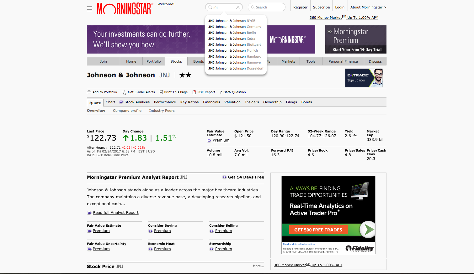Switch to the Chart tab
This screenshot has width=474, height=274.
click(x=110, y=102)
